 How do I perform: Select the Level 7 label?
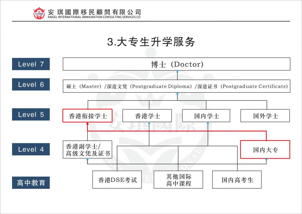coord(31,64)
